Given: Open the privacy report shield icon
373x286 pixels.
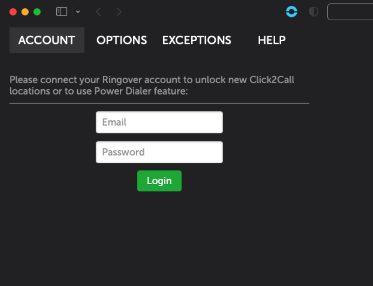Looking at the screenshot, I should point(313,12).
